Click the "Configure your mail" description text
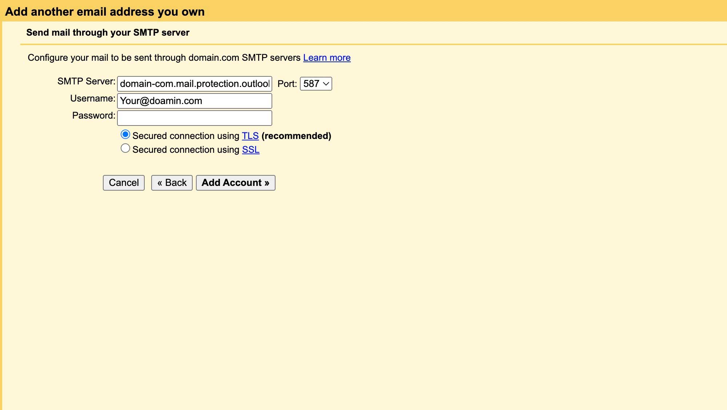The height and width of the screenshot is (410, 727). click(164, 57)
